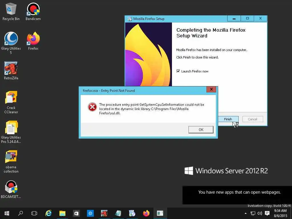
Task: Show hidden system tray icons
Action: (x=246, y=213)
